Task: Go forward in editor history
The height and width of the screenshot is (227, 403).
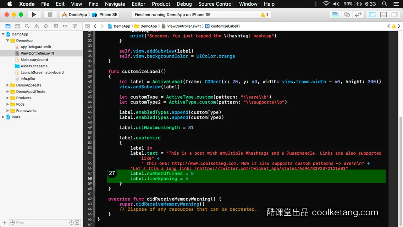Action: pyautogui.click(x=102, y=26)
